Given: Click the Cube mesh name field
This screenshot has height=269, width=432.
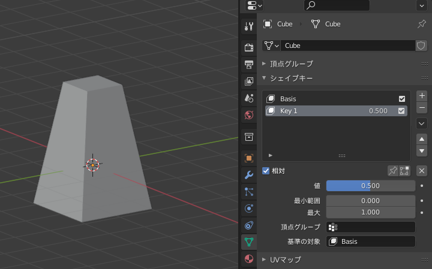Looking at the screenshot, I should (348, 46).
